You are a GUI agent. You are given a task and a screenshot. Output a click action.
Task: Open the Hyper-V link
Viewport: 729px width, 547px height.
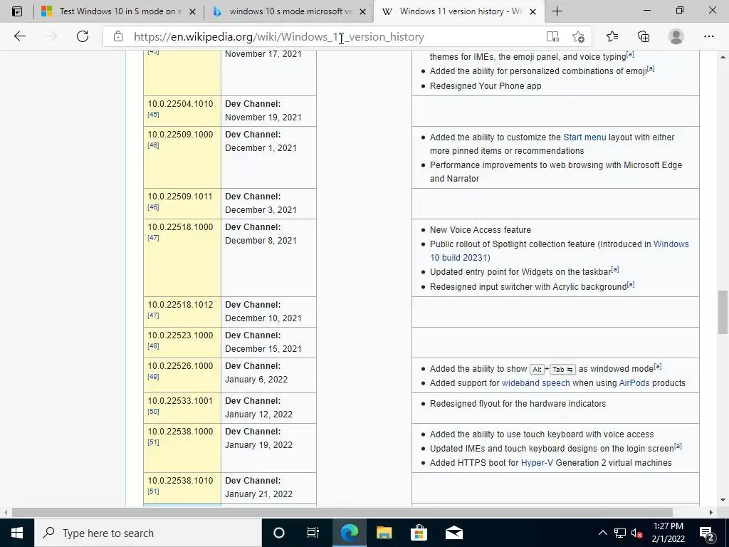pos(537,463)
